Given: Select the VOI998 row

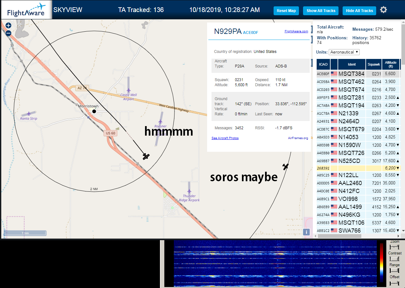Looking at the screenshot, I should pos(358,199).
